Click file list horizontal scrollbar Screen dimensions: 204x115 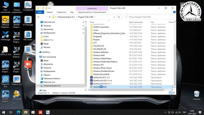click(127, 90)
